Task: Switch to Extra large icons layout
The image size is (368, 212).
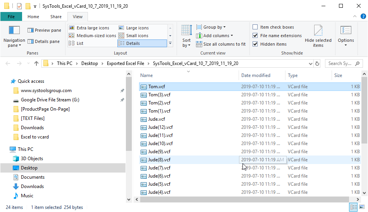Action: tap(89, 28)
